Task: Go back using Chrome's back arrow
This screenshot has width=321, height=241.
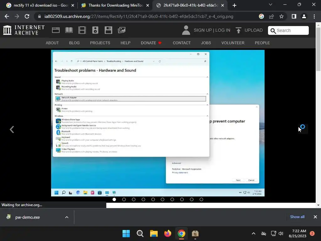Action: click(7, 16)
